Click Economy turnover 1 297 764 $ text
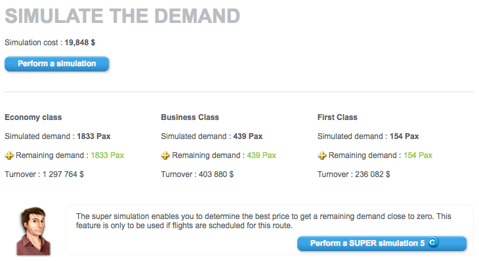479x261 pixels. click(x=45, y=174)
